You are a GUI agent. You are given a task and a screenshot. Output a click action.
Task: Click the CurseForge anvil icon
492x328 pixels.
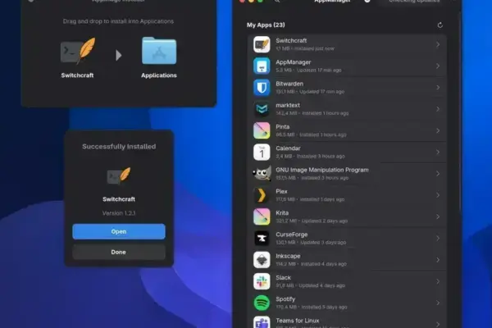pos(262,239)
